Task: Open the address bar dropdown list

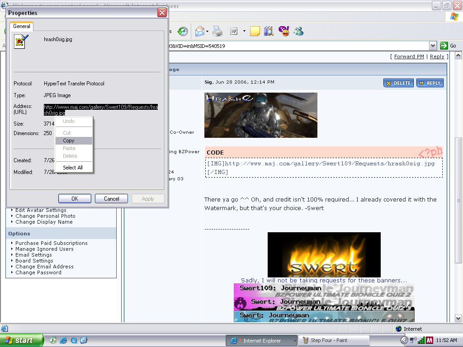Action: click(x=433, y=46)
